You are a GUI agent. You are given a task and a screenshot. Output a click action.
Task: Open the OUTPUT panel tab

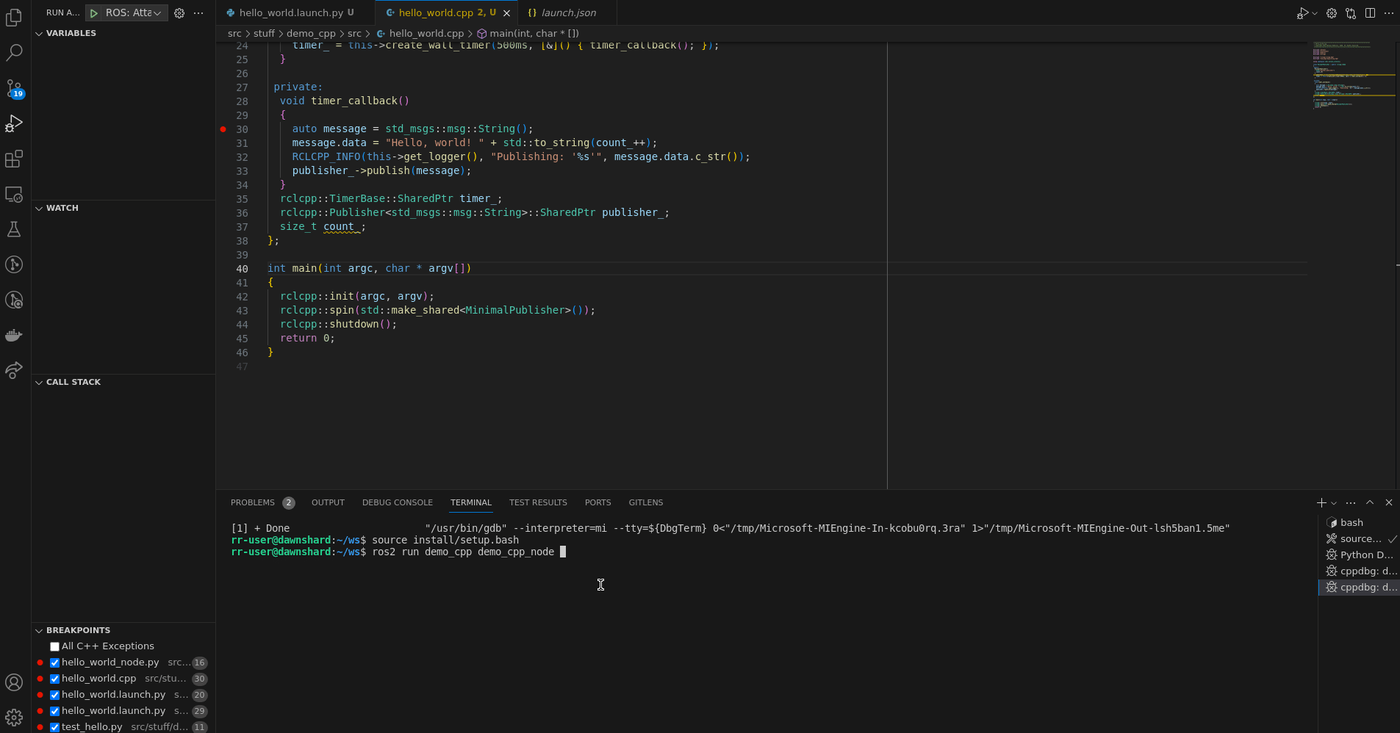click(328, 502)
